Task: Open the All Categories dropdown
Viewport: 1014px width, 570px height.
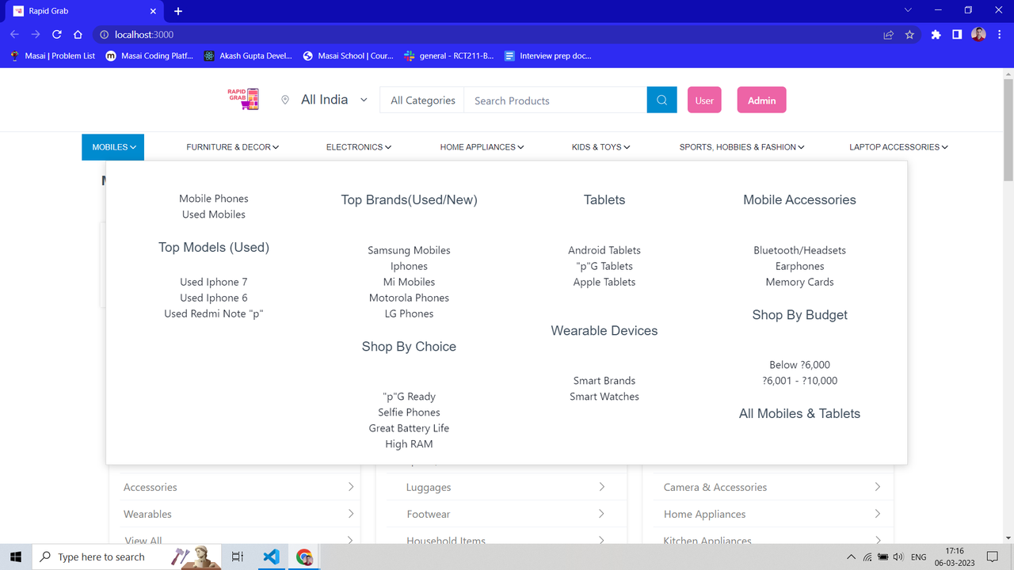Action: point(423,101)
